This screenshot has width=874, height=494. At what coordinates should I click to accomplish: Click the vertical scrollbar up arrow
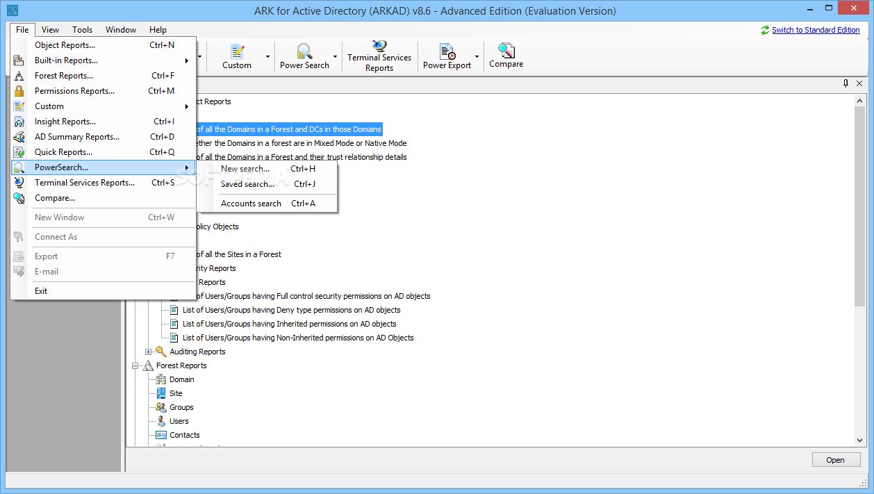pos(859,101)
